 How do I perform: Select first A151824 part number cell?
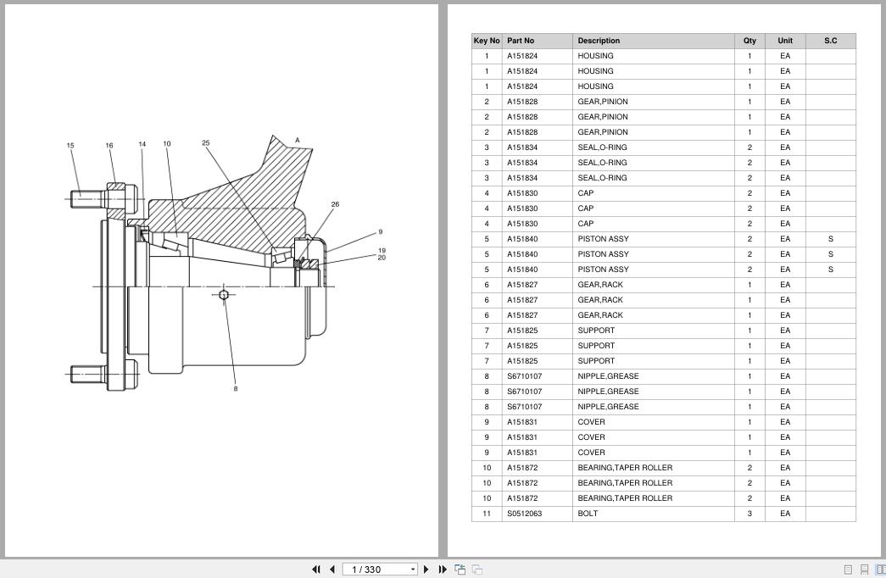pos(537,56)
